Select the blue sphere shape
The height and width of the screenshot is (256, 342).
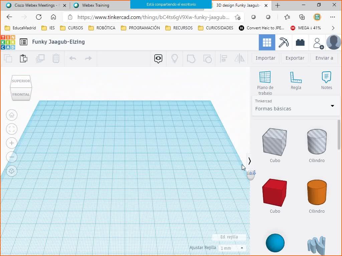pyautogui.click(x=275, y=243)
